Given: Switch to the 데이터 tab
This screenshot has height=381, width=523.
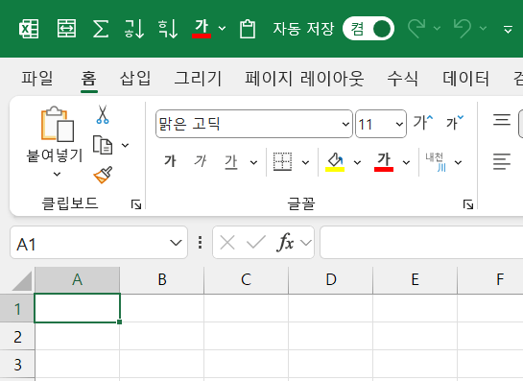Looking at the screenshot, I should coord(465,79).
